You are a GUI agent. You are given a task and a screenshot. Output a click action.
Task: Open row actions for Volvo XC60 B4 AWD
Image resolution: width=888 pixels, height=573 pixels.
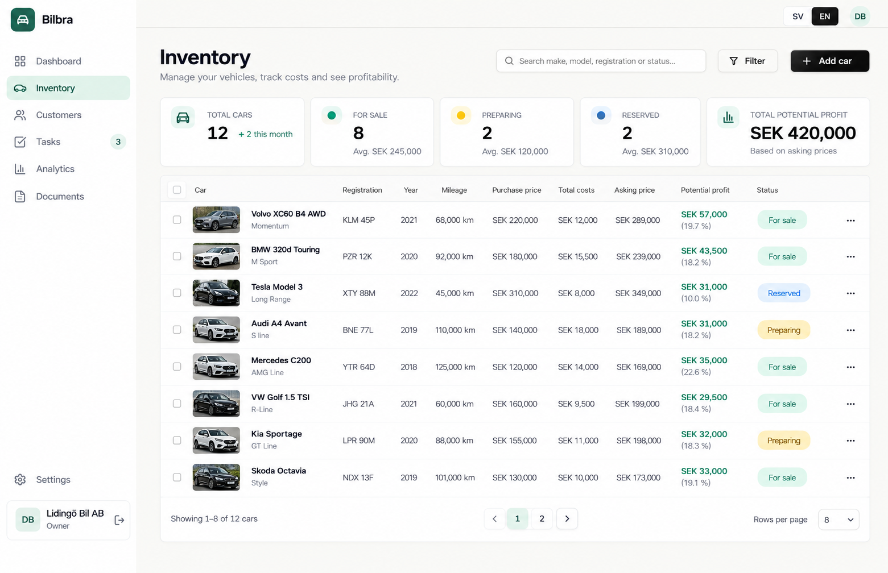850,221
